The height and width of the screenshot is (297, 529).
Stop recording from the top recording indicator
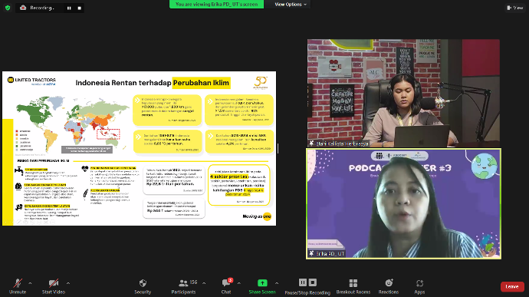79,8
